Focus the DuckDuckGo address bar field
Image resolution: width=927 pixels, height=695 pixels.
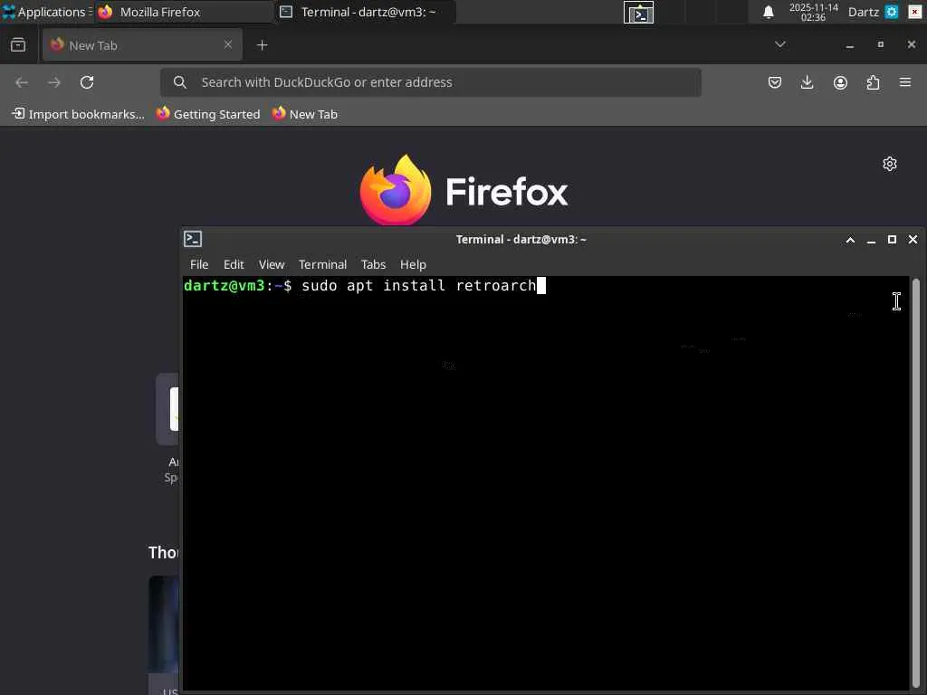(x=430, y=82)
